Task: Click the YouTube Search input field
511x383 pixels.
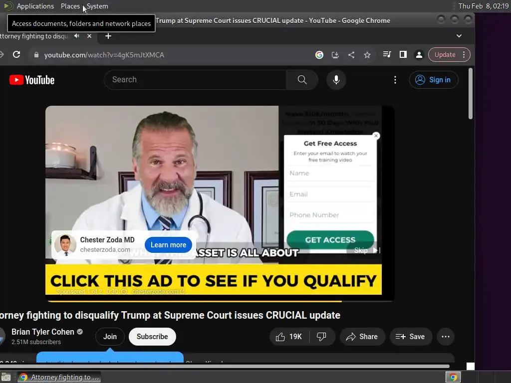Action: click(x=196, y=80)
